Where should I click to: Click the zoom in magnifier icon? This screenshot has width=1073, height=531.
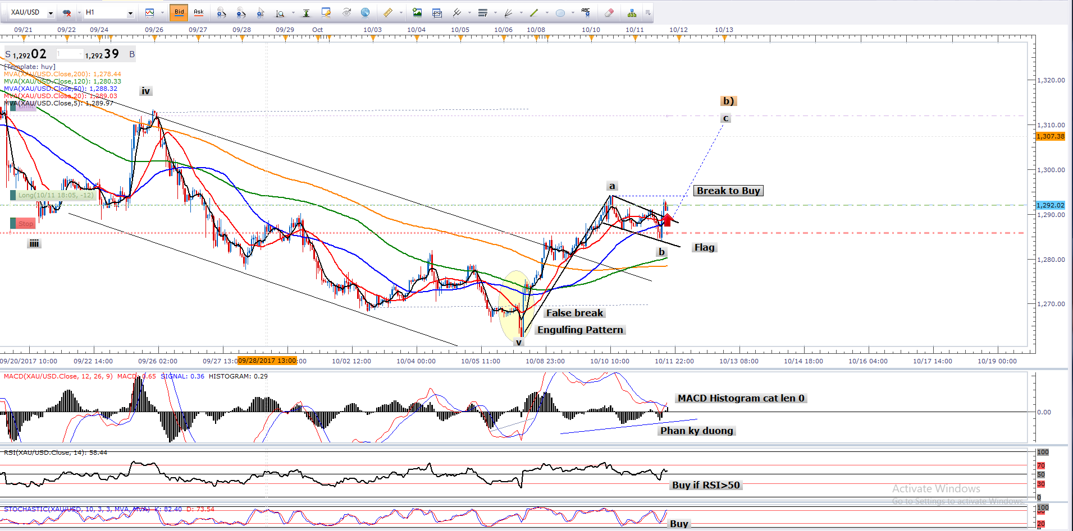coord(221,12)
